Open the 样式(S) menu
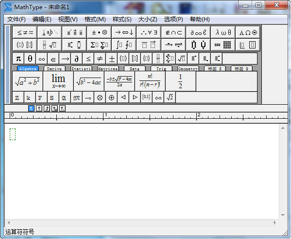This screenshot has width=291, height=239. [122, 19]
